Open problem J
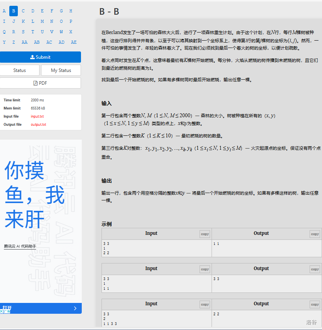322x330 pixels. [14, 21]
